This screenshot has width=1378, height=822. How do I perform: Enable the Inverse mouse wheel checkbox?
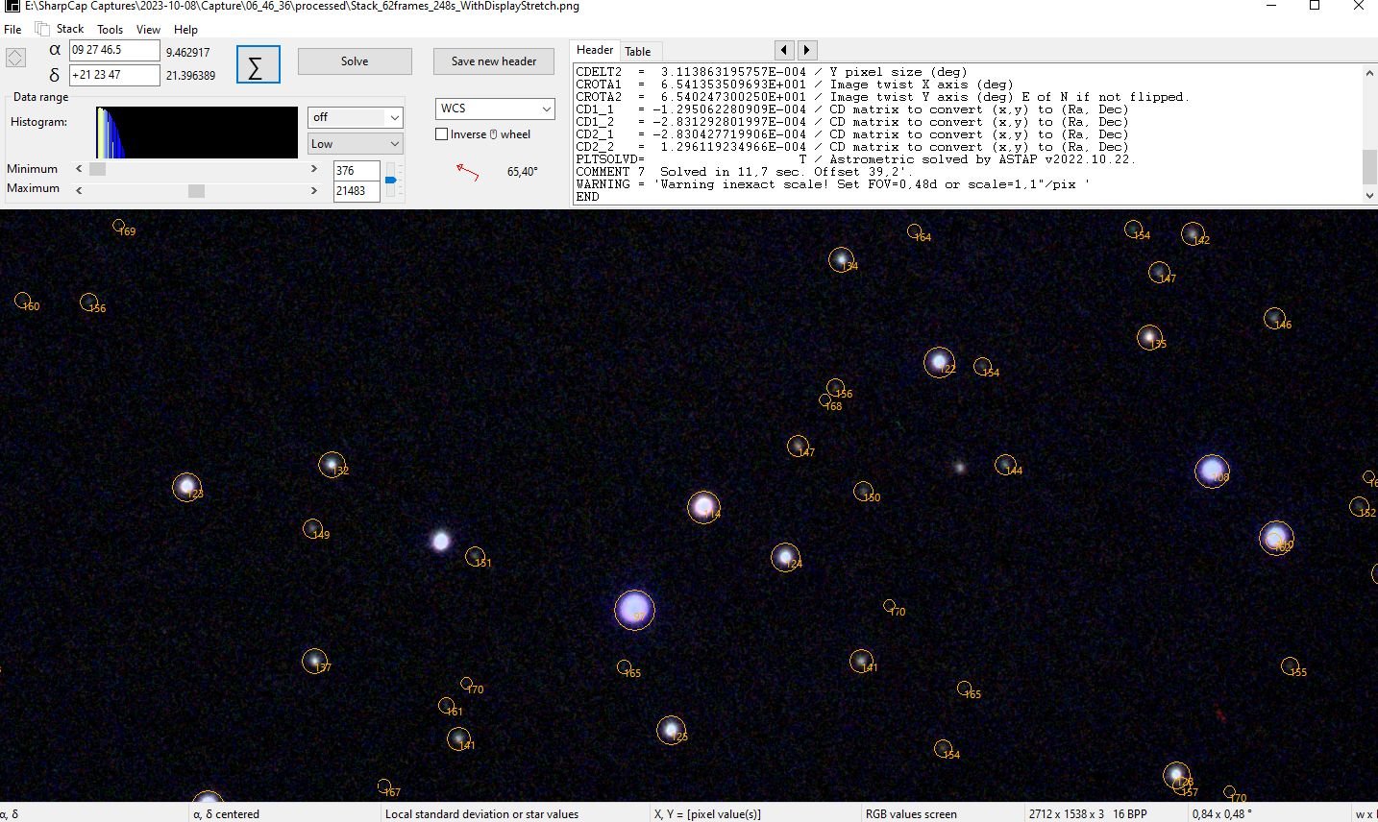442,134
